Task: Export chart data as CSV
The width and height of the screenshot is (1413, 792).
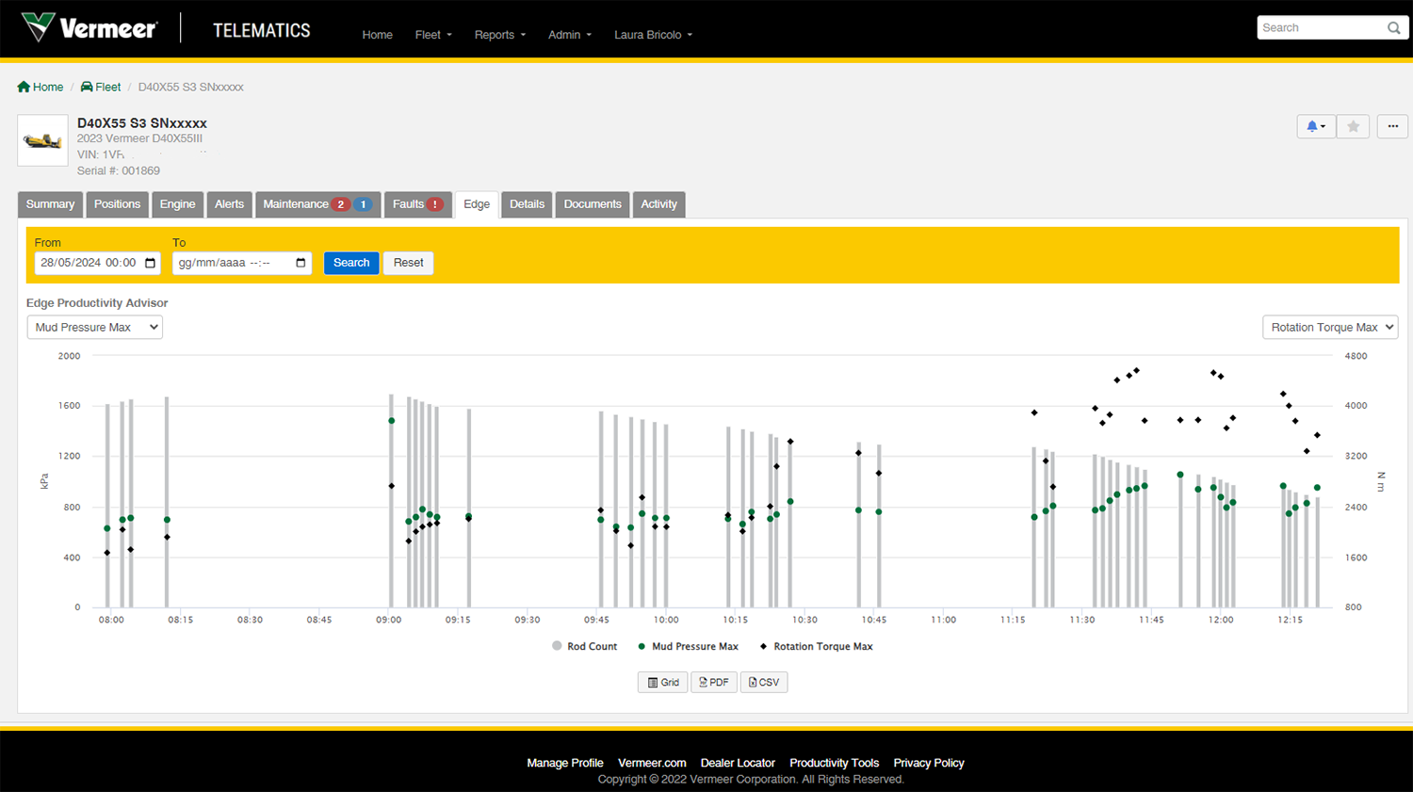Action: point(764,683)
